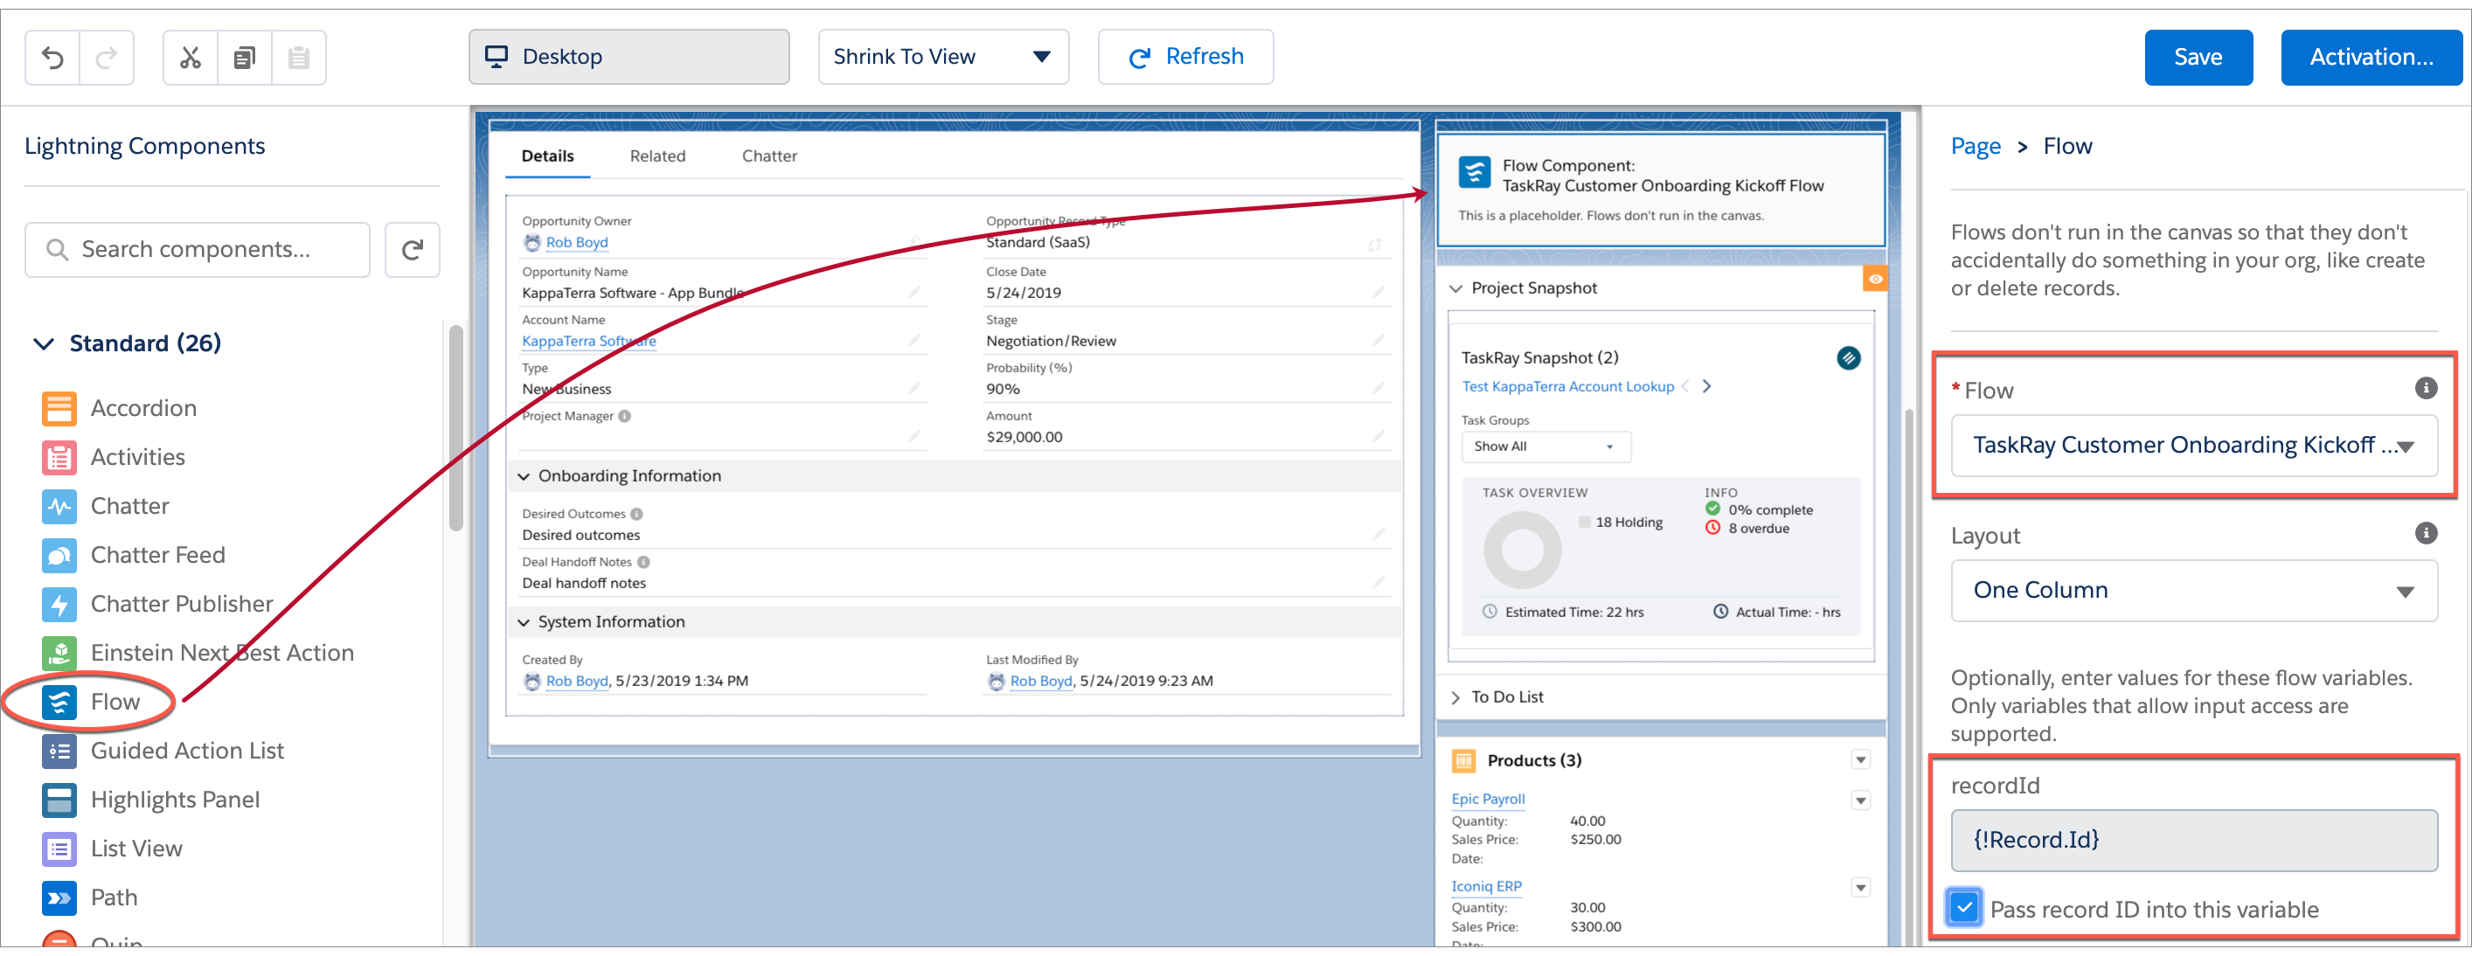The height and width of the screenshot is (956, 2472).
Task: Save the Lightning page
Action: pyautogui.click(x=2198, y=58)
